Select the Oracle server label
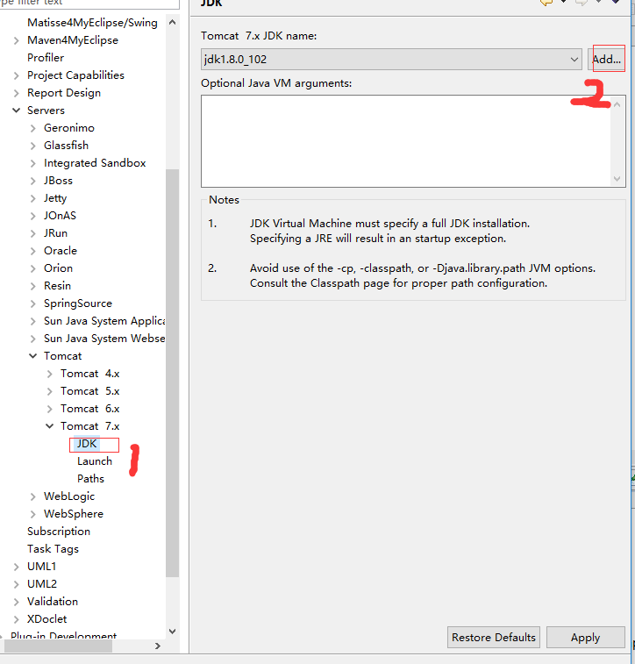Image resolution: width=635 pixels, height=664 pixels. pos(61,251)
